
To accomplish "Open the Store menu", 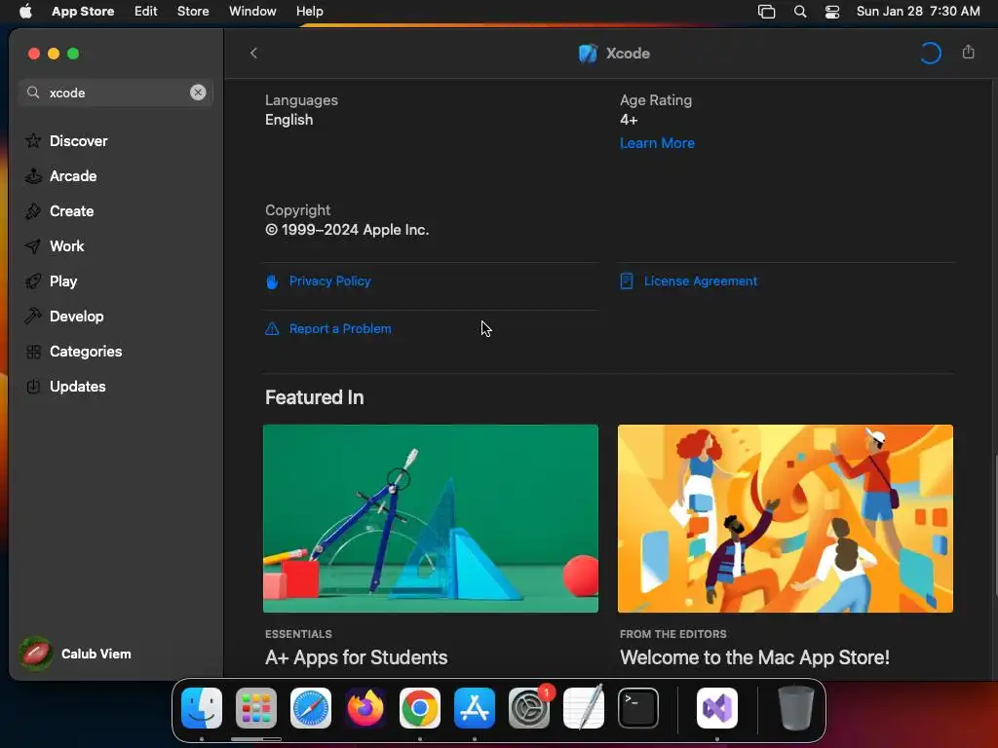I will pyautogui.click(x=193, y=12).
